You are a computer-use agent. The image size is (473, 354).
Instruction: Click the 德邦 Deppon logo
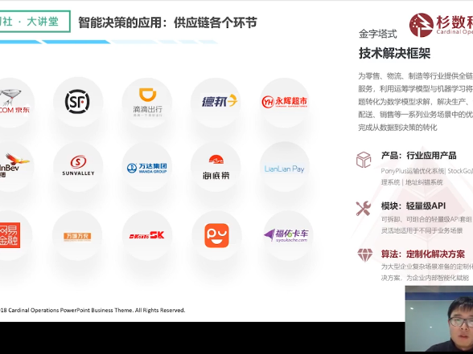(220, 101)
